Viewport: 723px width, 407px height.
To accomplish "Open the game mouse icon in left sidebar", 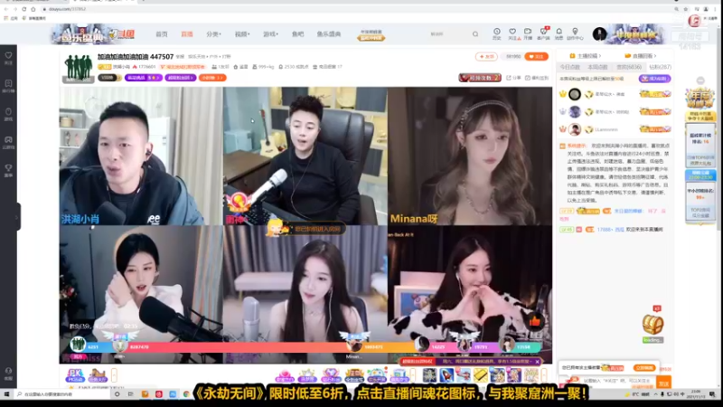I will [x=8, y=114].
